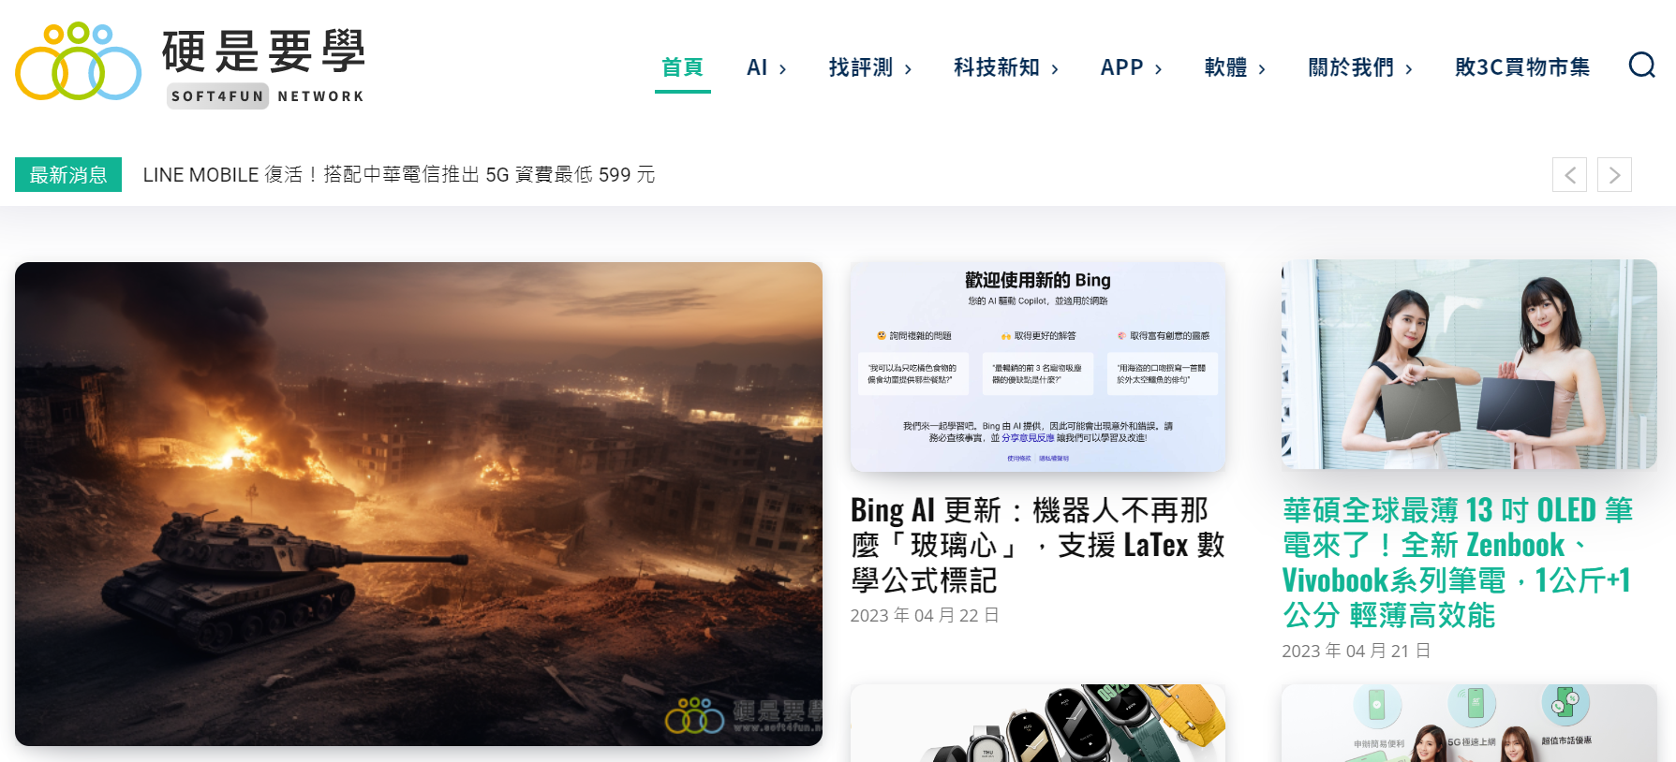Open the search magnifier icon
Image resolution: width=1676 pixels, height=762 pixels.
pyautogui.click(x=1641, y=66)
